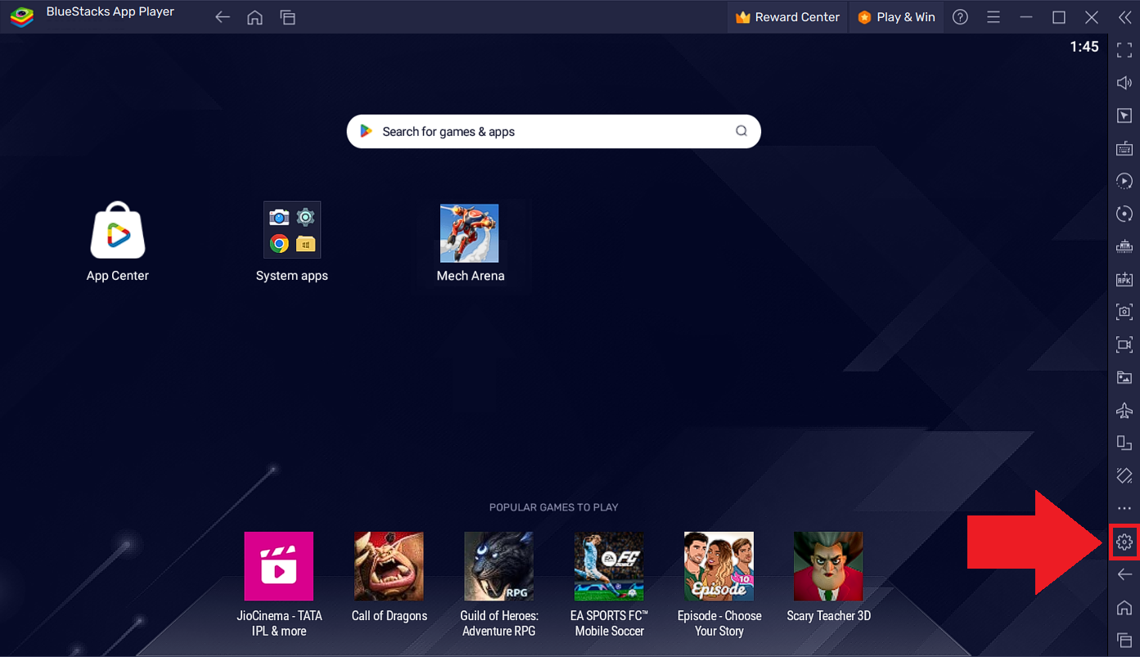Open EA SPORTS FC Mobile Soccer
The height and width of the screenshot is (657, 1140).
(609, 584)
